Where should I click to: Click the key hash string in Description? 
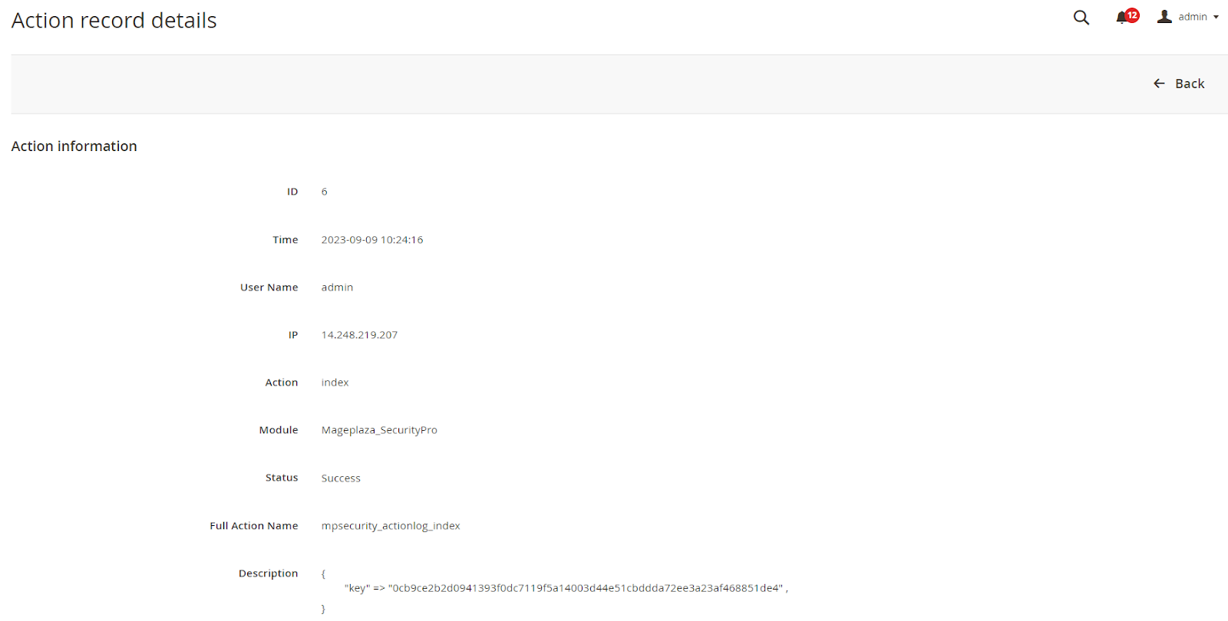click(586, 588)
